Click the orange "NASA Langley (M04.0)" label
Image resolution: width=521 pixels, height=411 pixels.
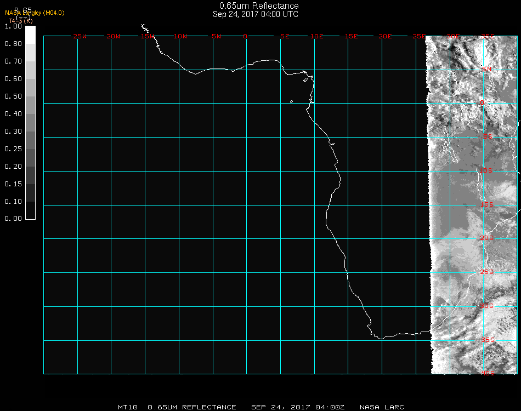click(35, 13)
